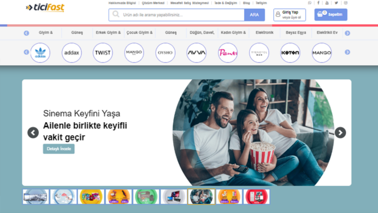
Task: Select the Penti brand logo
Action: point(228,52)
